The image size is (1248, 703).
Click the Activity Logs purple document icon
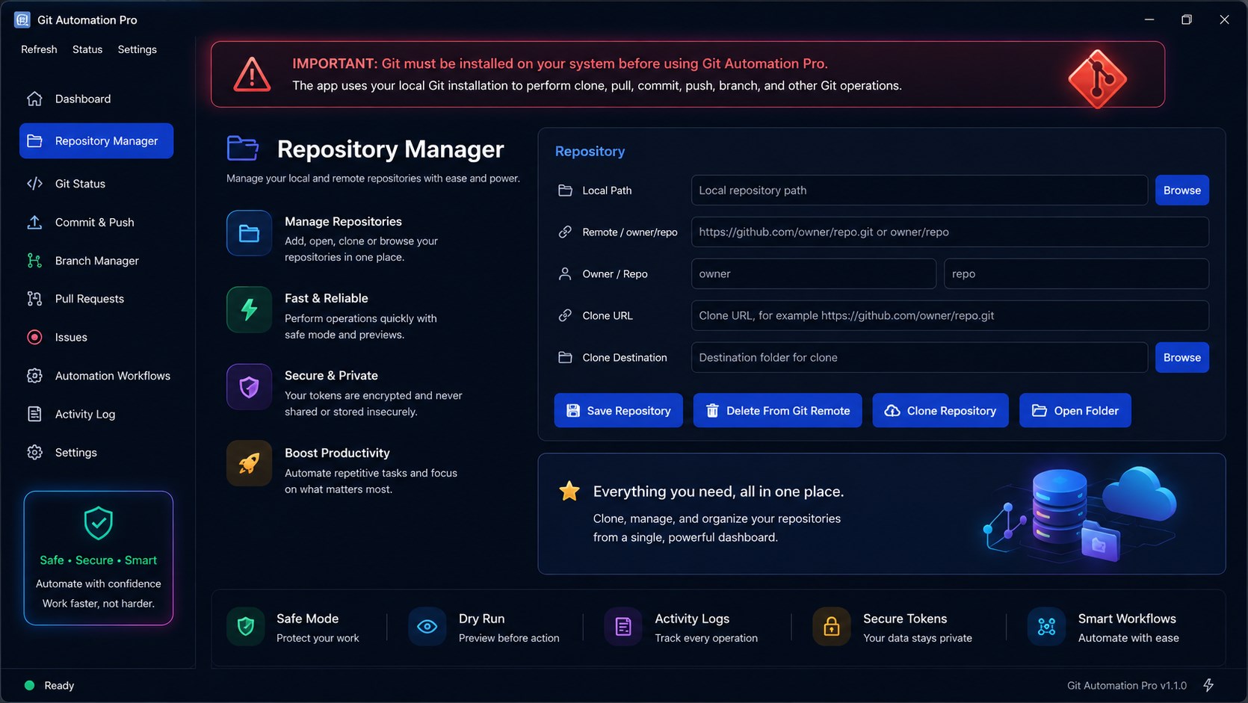click(623, 627)
